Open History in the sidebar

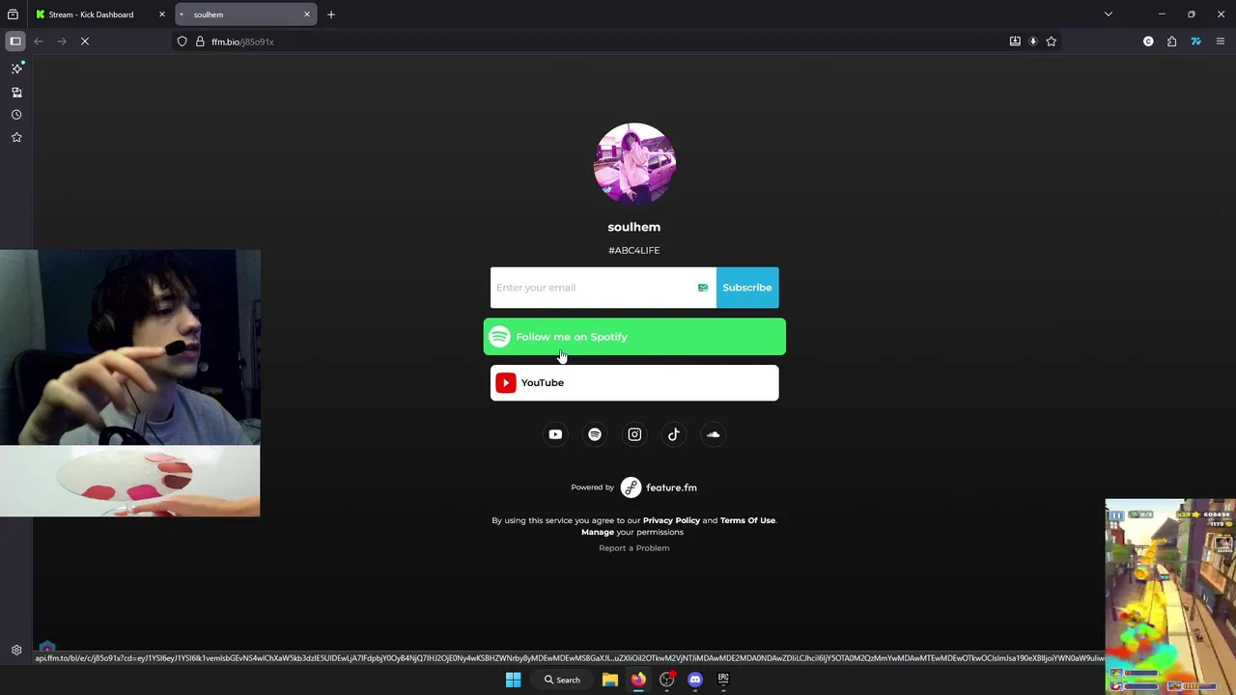pos(16,115)
